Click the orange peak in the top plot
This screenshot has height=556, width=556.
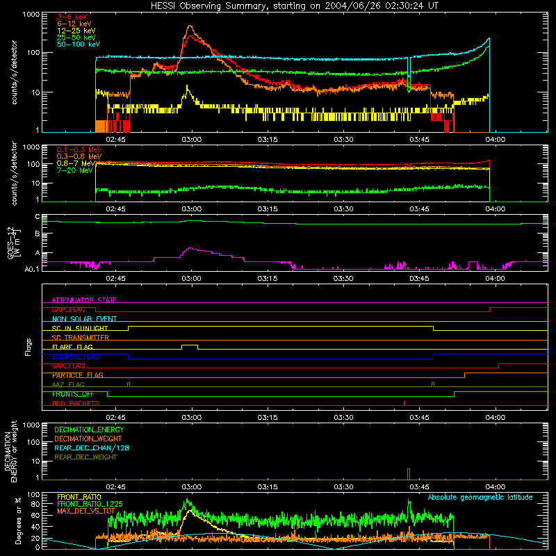click(x=190, y=26)
